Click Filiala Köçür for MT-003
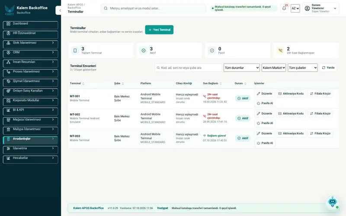 coord(320,133)
